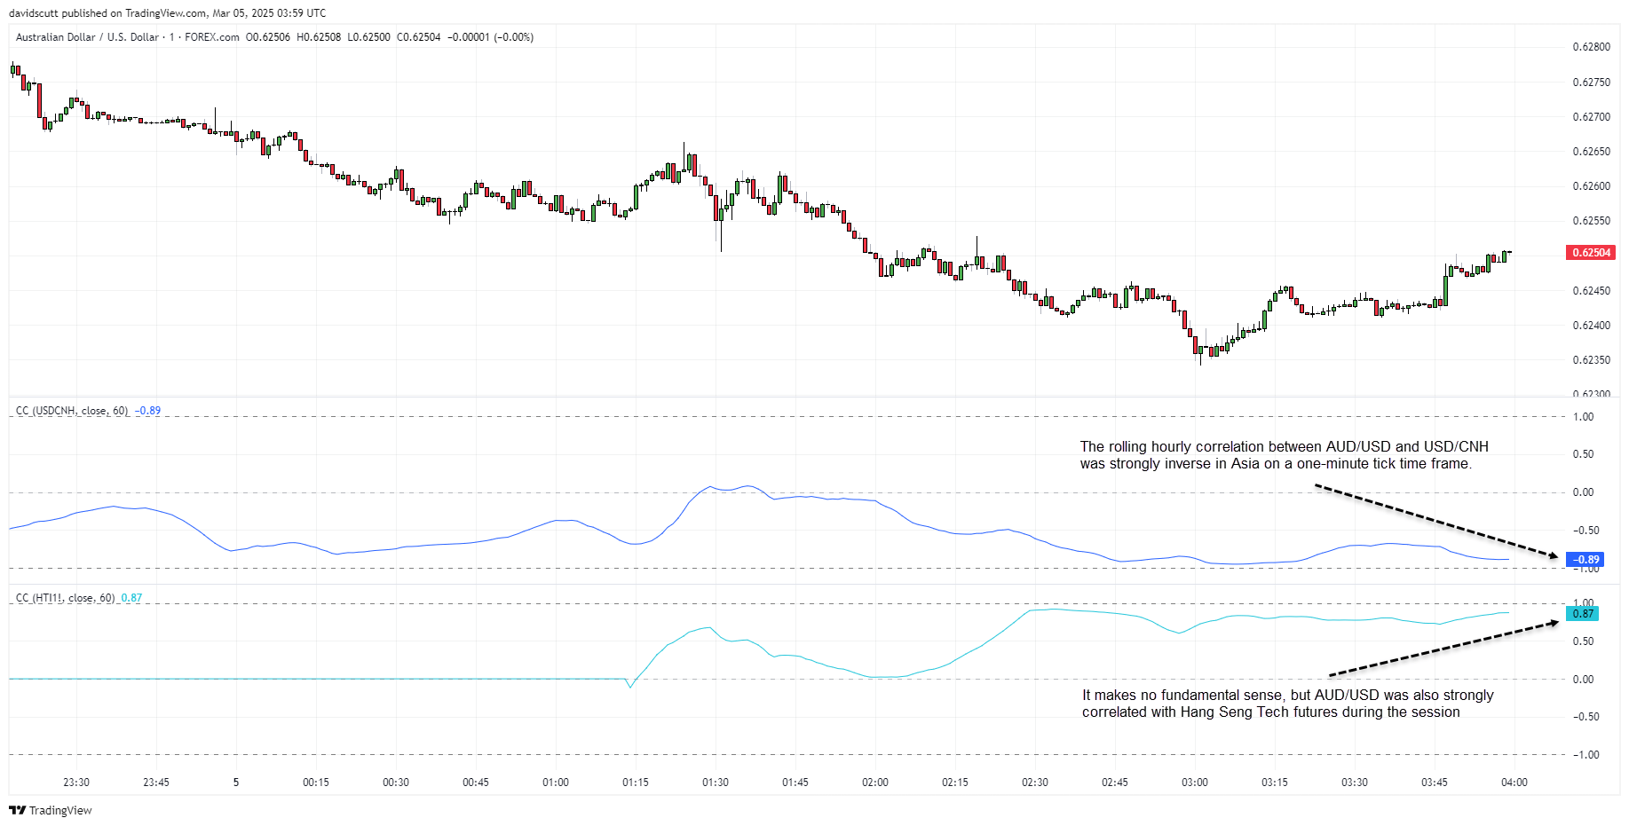
Task: Click the 03:30 time axis label
Action: [1355, 783]
